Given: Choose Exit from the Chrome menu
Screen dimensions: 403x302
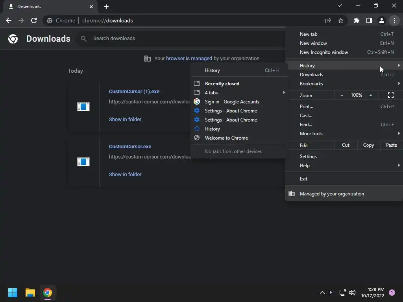Looking at the screenshot, I should 344,179.
